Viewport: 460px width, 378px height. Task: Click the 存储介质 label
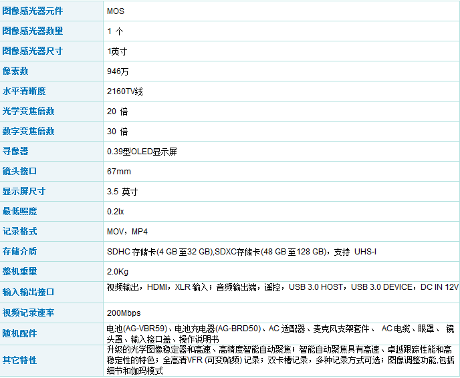20,252
